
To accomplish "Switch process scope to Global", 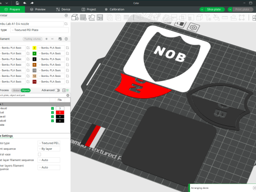I will pyautogui.click(x=17, y=90).
